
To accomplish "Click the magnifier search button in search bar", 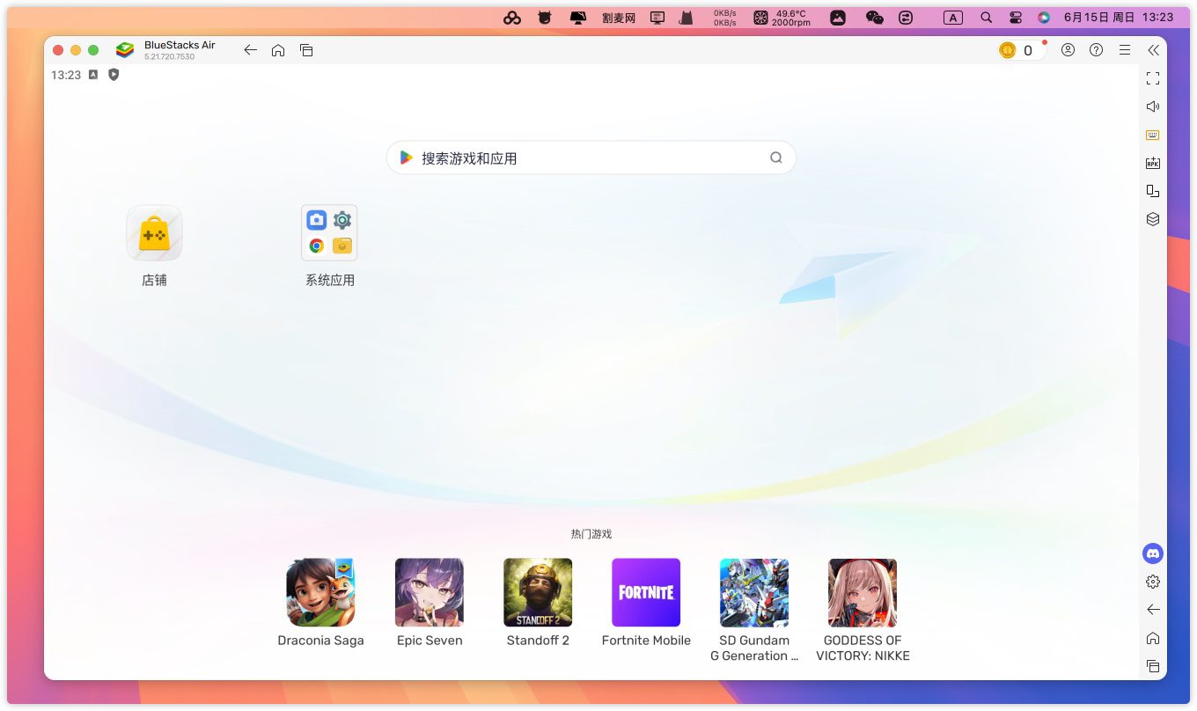I will tap(775, 158).
